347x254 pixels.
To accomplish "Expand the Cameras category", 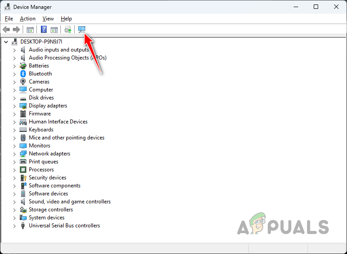I will (x=14, y=82).
